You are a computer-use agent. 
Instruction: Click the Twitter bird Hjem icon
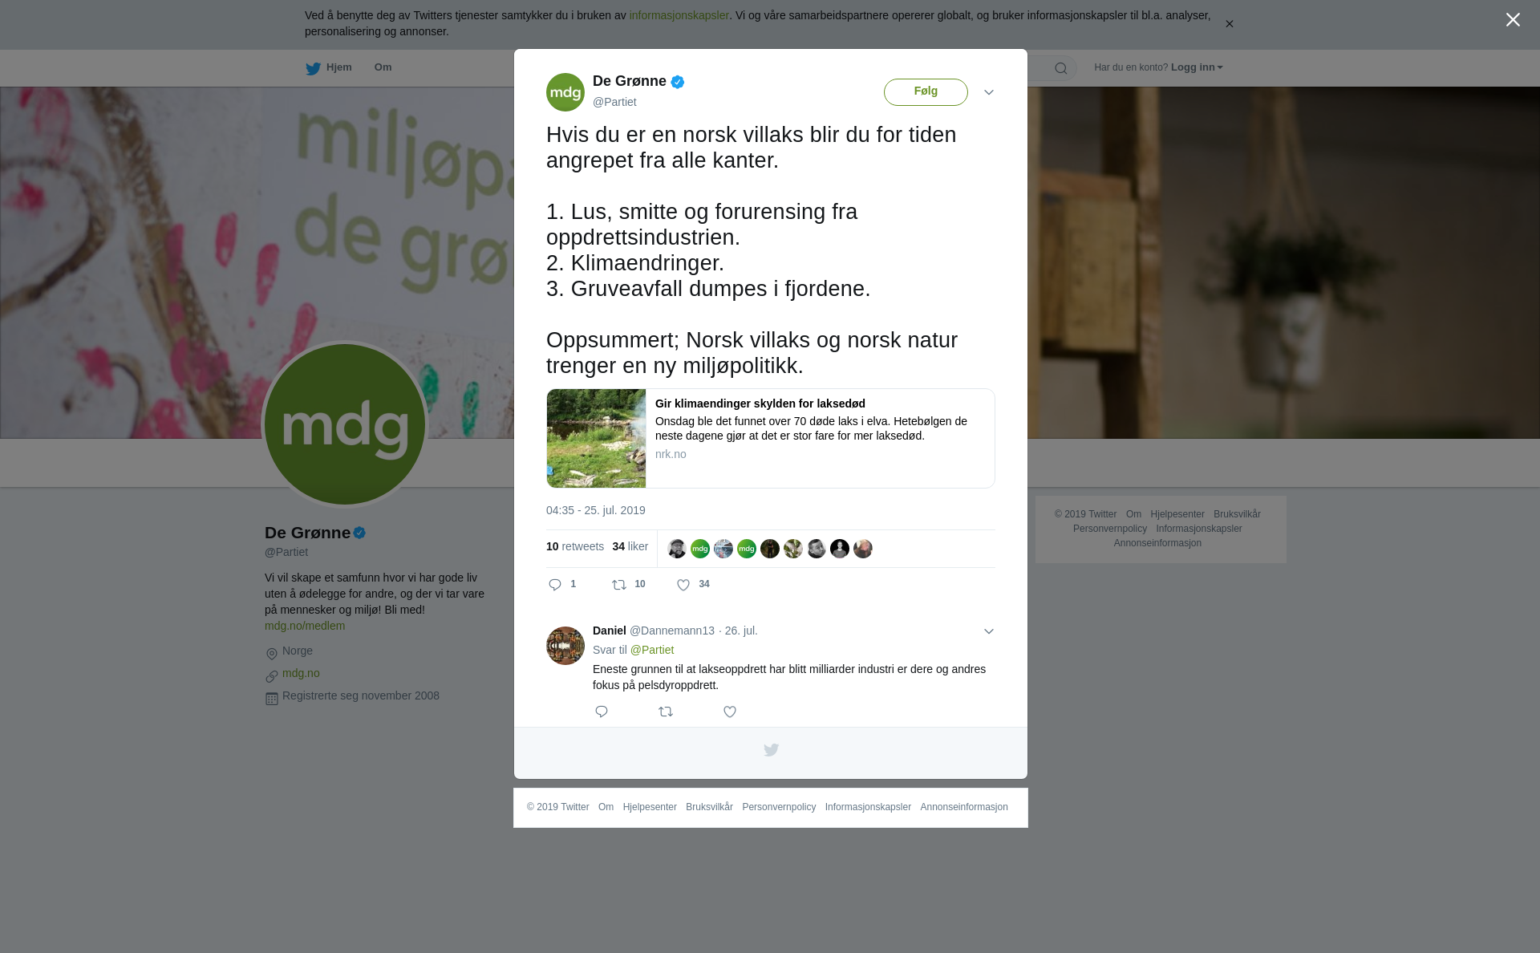pos(313,68)
